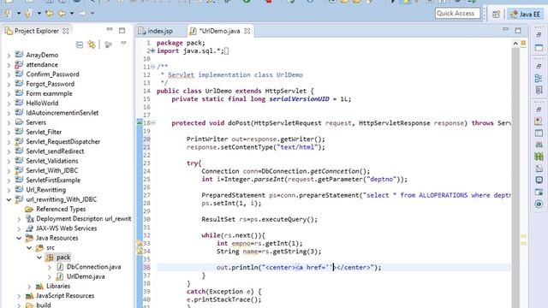
Task: Collapse All in Project Explorer toolbar
Action: [80, 44]
